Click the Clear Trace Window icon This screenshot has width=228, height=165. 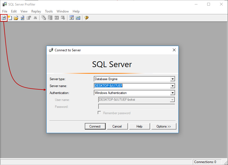(44, 18)
